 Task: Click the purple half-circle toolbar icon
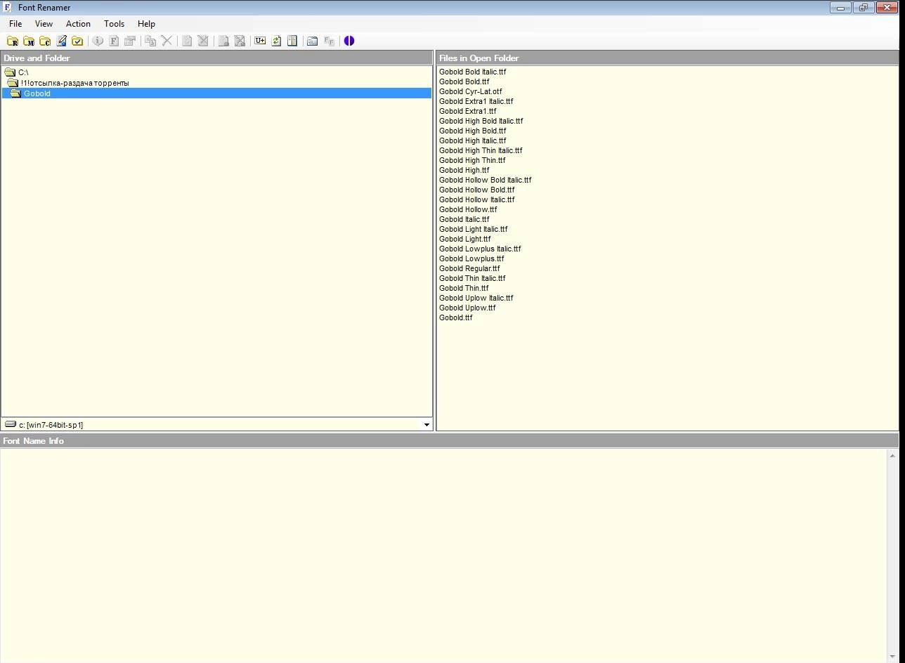coord(349,41)
